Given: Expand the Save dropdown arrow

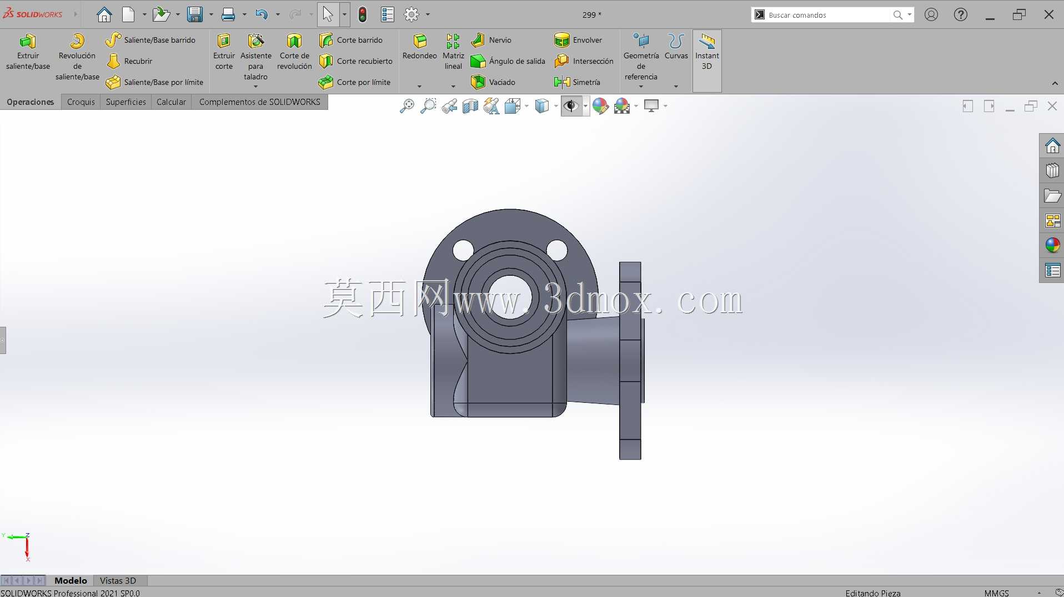Looking at the screenshot, I should [211, 15].
